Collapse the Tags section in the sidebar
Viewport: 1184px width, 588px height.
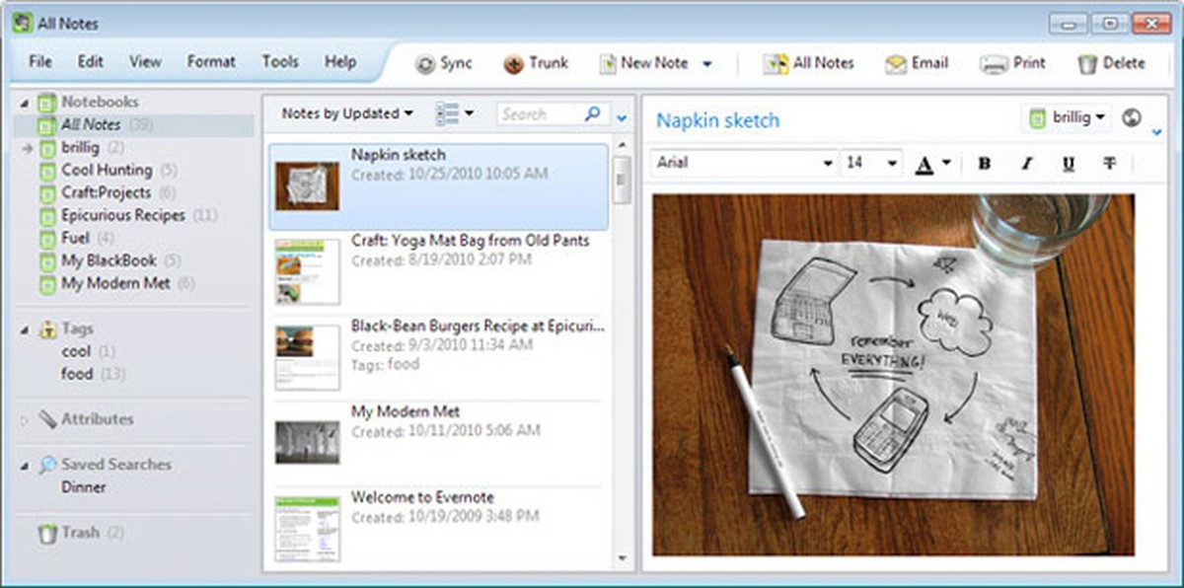(x=25, y=330)
